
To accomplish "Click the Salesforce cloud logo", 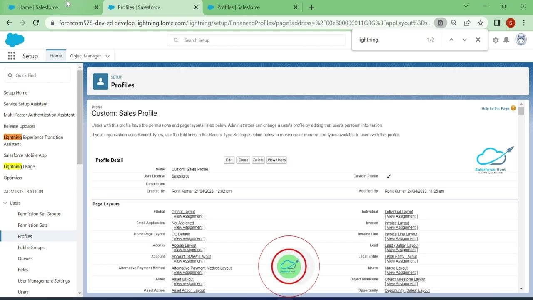I will (15, 40).
